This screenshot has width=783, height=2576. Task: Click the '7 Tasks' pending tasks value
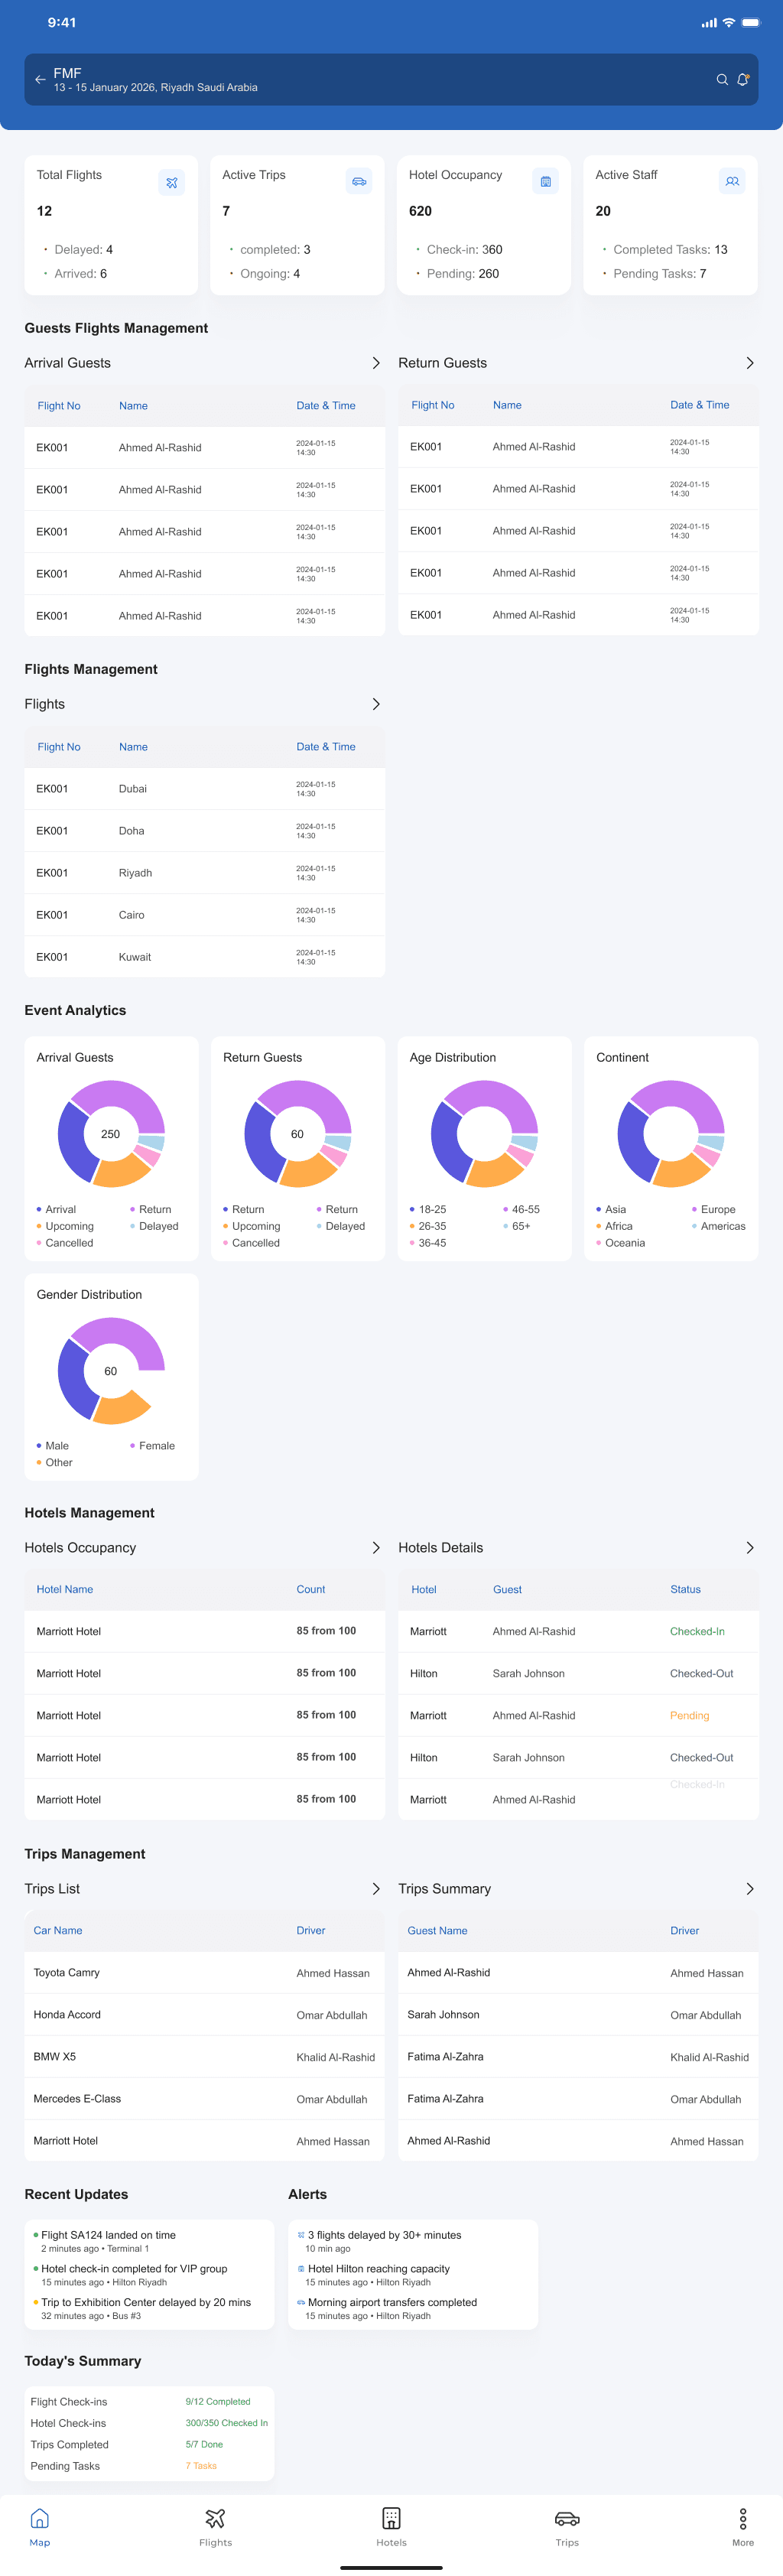201,2465
